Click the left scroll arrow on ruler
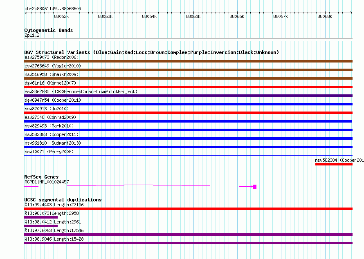Screen dimensions: 364x259 (26, 13)
